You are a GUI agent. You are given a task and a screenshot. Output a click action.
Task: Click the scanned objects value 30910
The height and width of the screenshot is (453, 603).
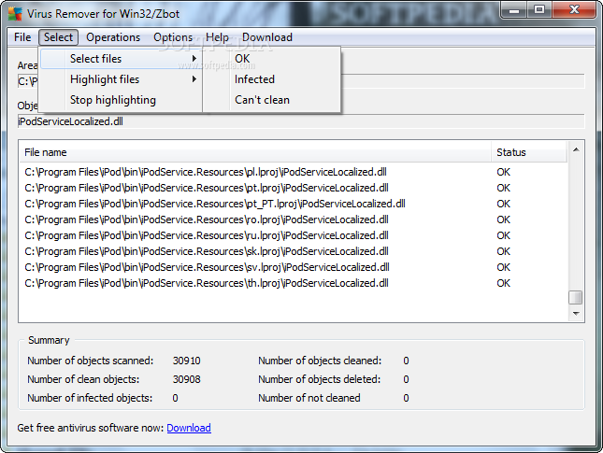(x=187, y=361)
